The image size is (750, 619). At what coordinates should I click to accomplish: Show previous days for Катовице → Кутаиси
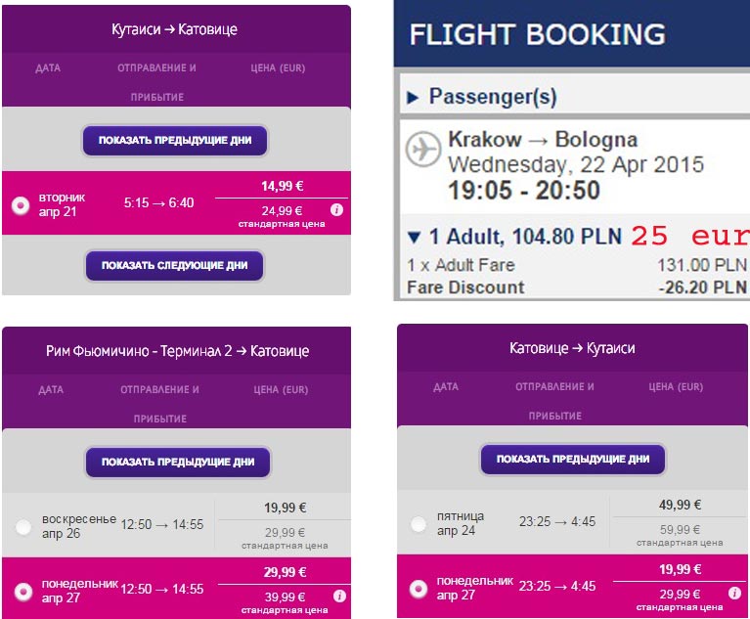(x=572, y=459)
